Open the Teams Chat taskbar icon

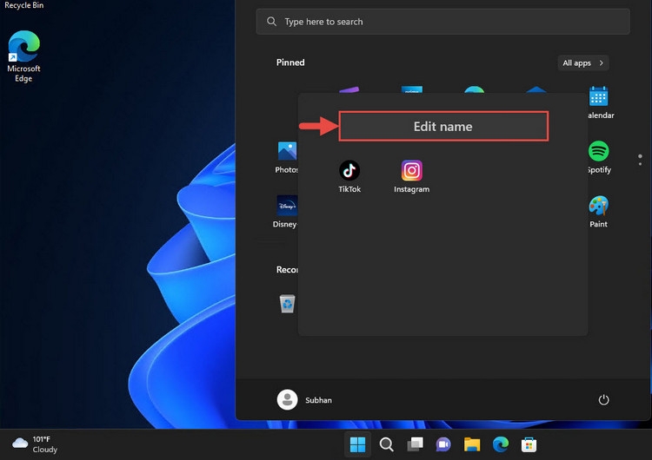point(443,444)
